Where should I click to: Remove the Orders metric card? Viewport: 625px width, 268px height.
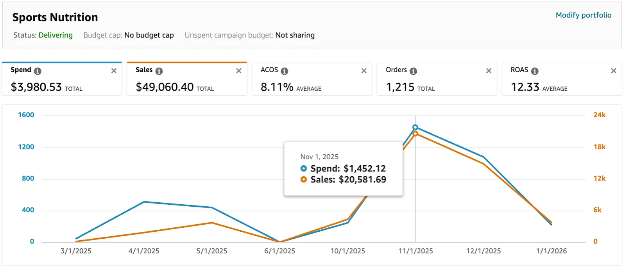489,71
